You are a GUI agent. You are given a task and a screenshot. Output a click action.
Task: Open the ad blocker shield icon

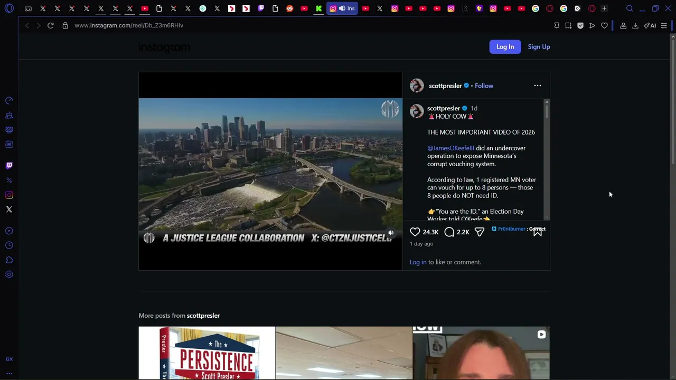(580, 25)
